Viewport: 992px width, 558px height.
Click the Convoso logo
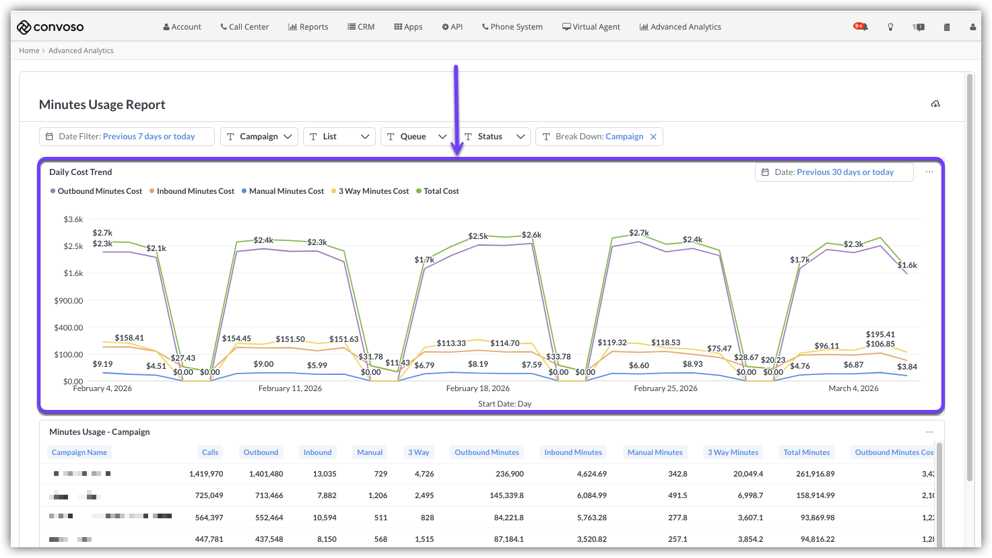[51, 27]
